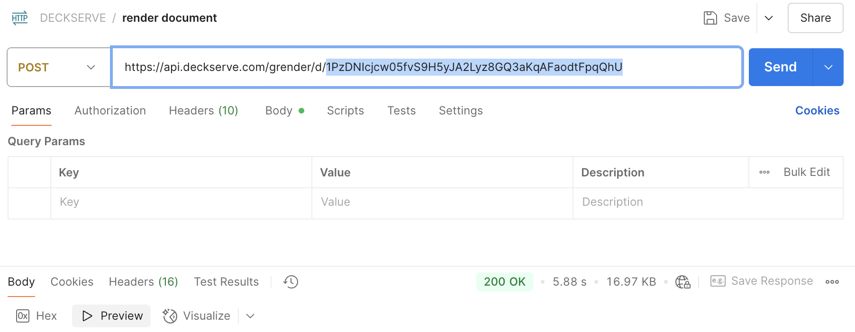Image resolution: width=855 pixels, height=332 pixels.
Task: Open the Visualize response view
Action: [x=196, y=316]
